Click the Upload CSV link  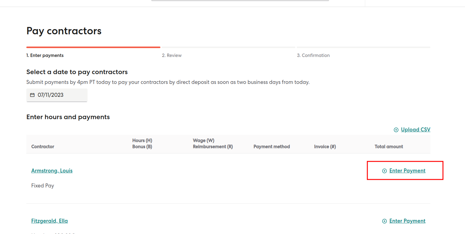(x=415, y=130)
